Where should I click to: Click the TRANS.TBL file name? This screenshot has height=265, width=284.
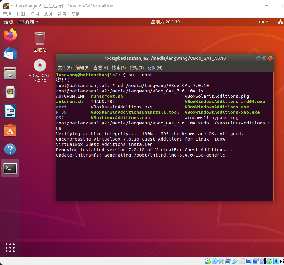(103, 102)
